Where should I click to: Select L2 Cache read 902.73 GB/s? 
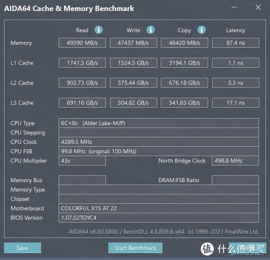(x=82, y=83)
